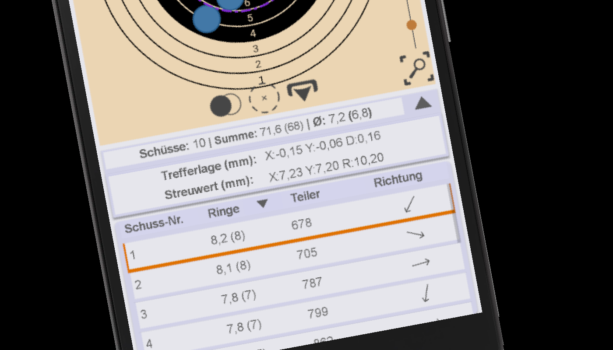
Task: Click the direction arrow in shot row 4
Action: [425, 294]
